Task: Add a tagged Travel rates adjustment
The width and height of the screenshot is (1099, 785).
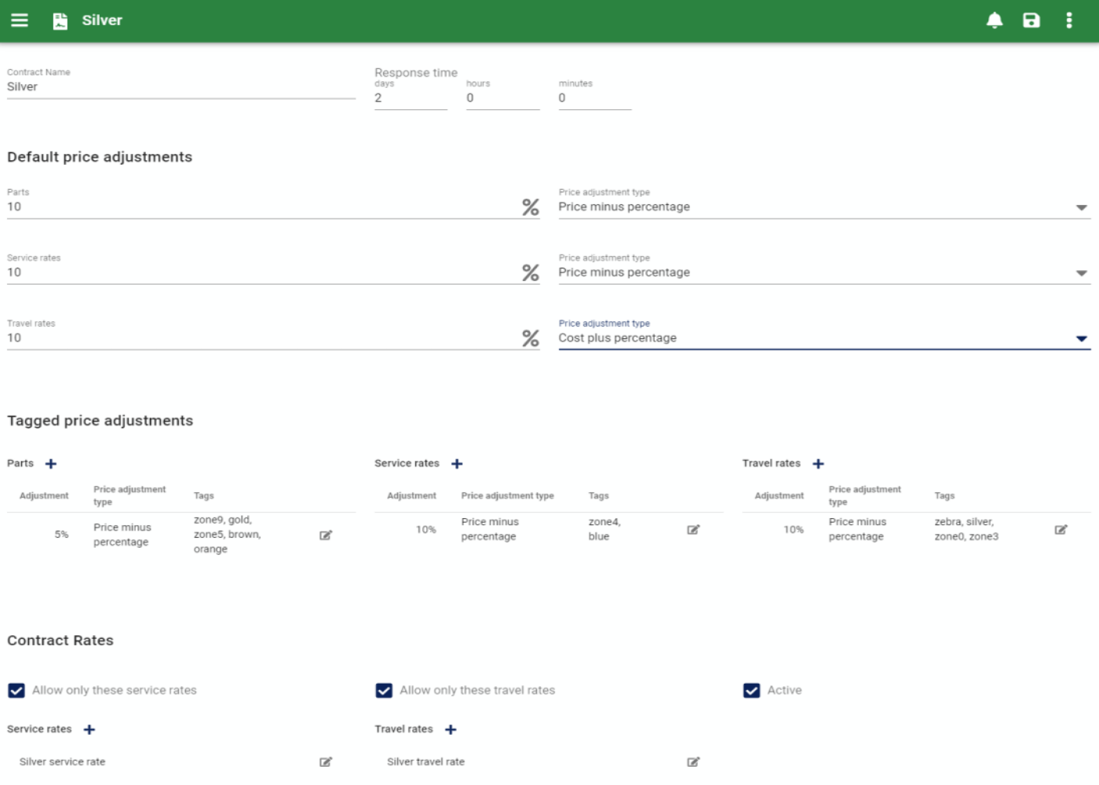Action: (x=818, y=464)
